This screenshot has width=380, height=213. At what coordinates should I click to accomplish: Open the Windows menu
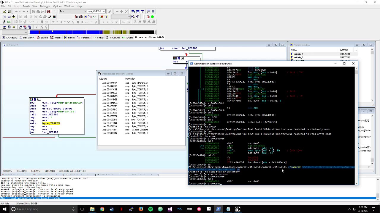pyautogui.click(x=69, y=6)
